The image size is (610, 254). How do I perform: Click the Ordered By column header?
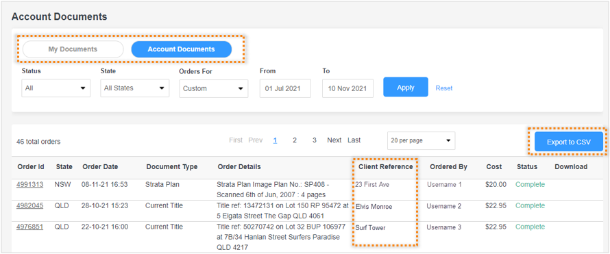[x=448, y=166]
